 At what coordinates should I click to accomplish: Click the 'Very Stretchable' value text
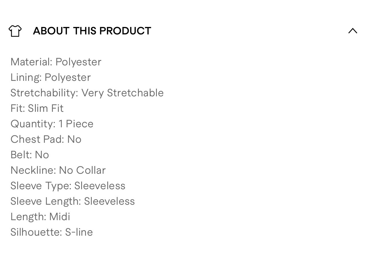click(x=122, y=93)
